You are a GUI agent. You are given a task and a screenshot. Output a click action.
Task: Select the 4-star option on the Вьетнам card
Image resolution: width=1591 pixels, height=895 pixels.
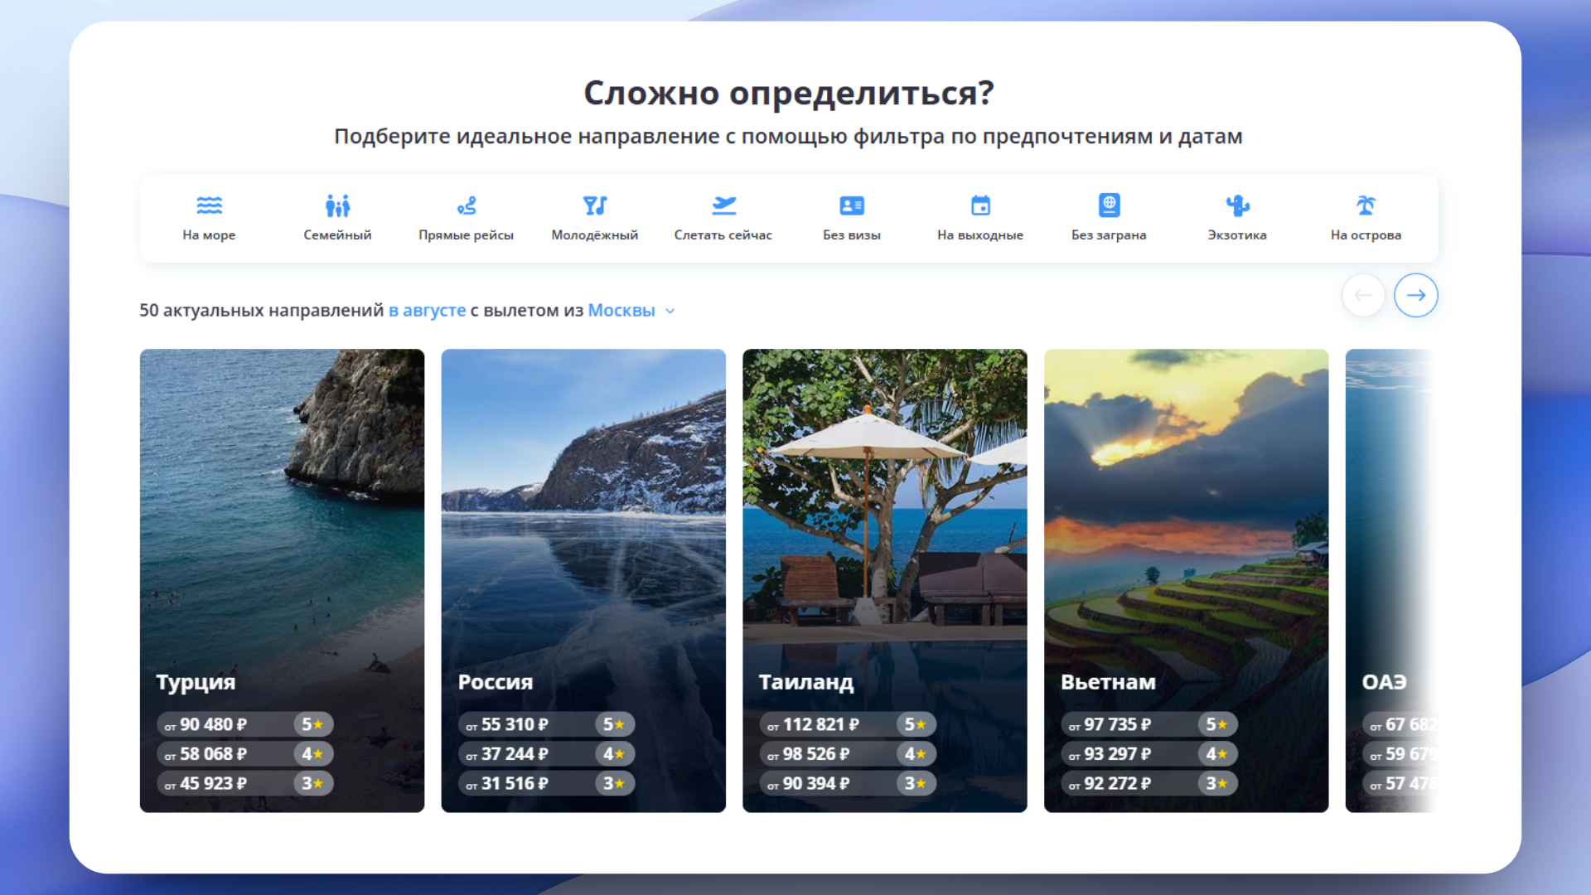pyautogui.click(x=1149, y=754)
